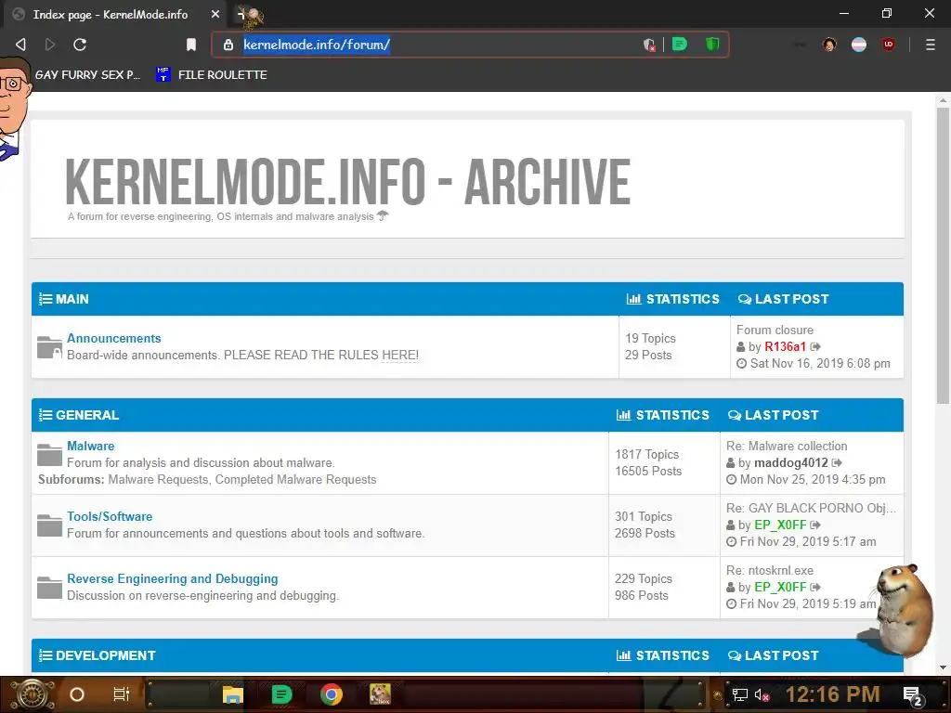Image resolution: width=951 pixels, height=713 pixels.
Task: Open the hamster Box app on taskbar
Action: point(380,694)
